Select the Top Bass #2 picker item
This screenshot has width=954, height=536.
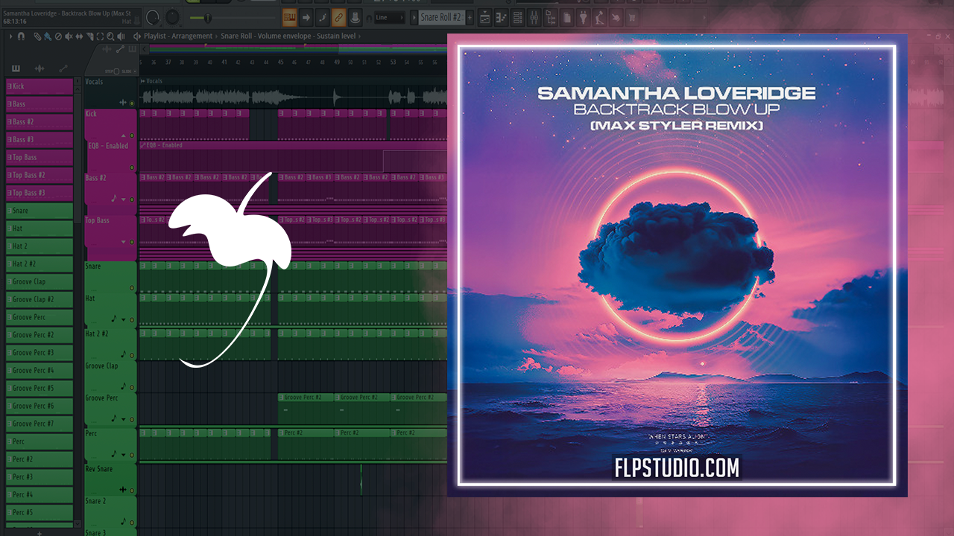(40, 175)
